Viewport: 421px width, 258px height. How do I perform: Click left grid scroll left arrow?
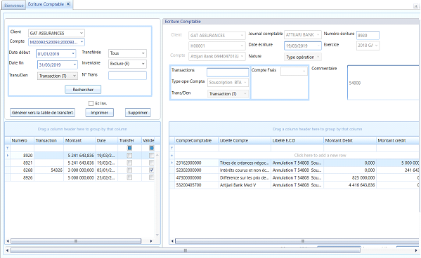pyautogui.click(x=8, y=241)
